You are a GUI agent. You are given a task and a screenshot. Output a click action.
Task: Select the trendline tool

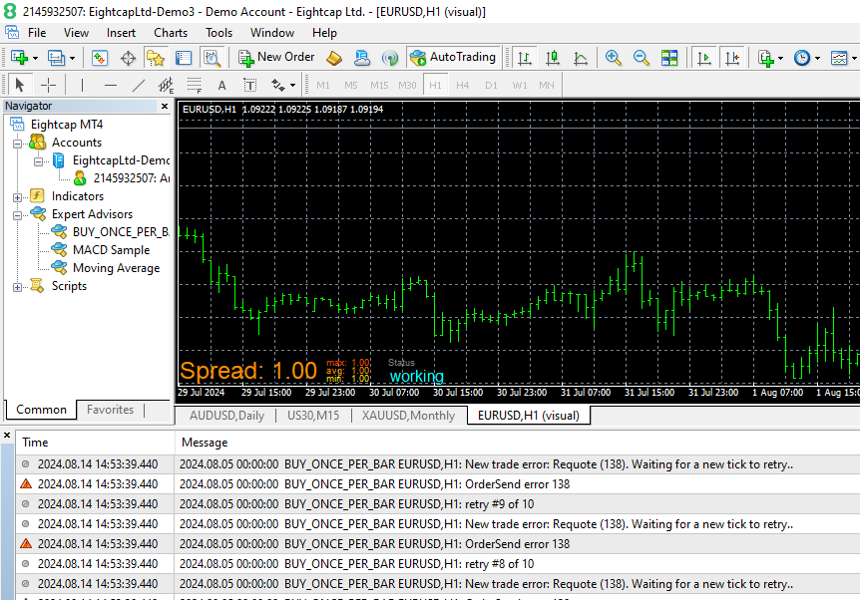[139, 85]
